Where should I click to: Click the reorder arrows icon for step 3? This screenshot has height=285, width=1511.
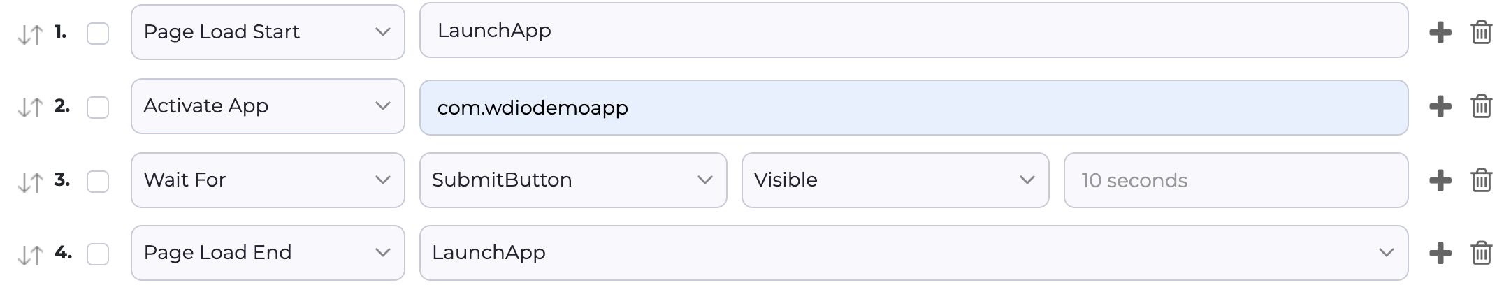[30, 182]
